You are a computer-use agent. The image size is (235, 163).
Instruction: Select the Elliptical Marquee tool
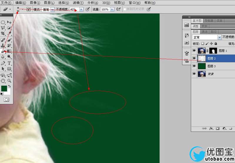click(3, 23)
